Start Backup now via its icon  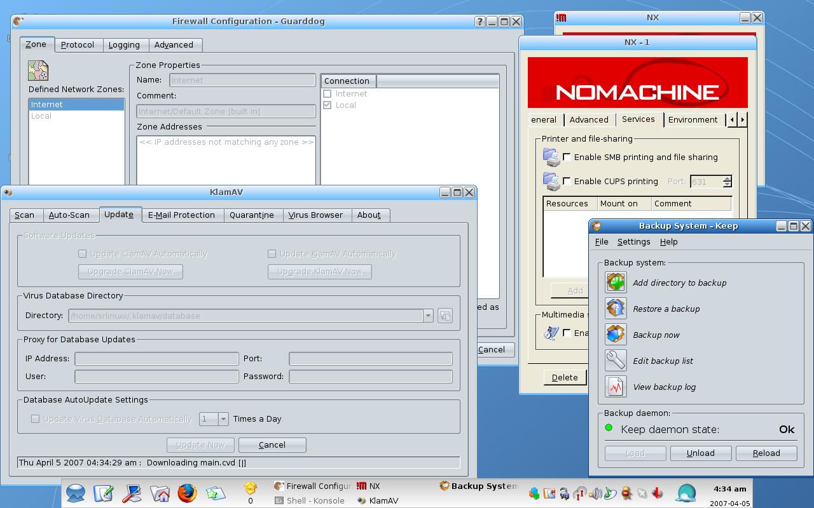(616, 335)
